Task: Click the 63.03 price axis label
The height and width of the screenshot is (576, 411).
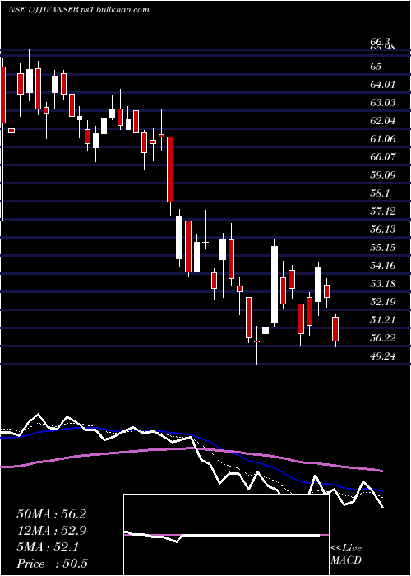Action: [x=383, y=103]
